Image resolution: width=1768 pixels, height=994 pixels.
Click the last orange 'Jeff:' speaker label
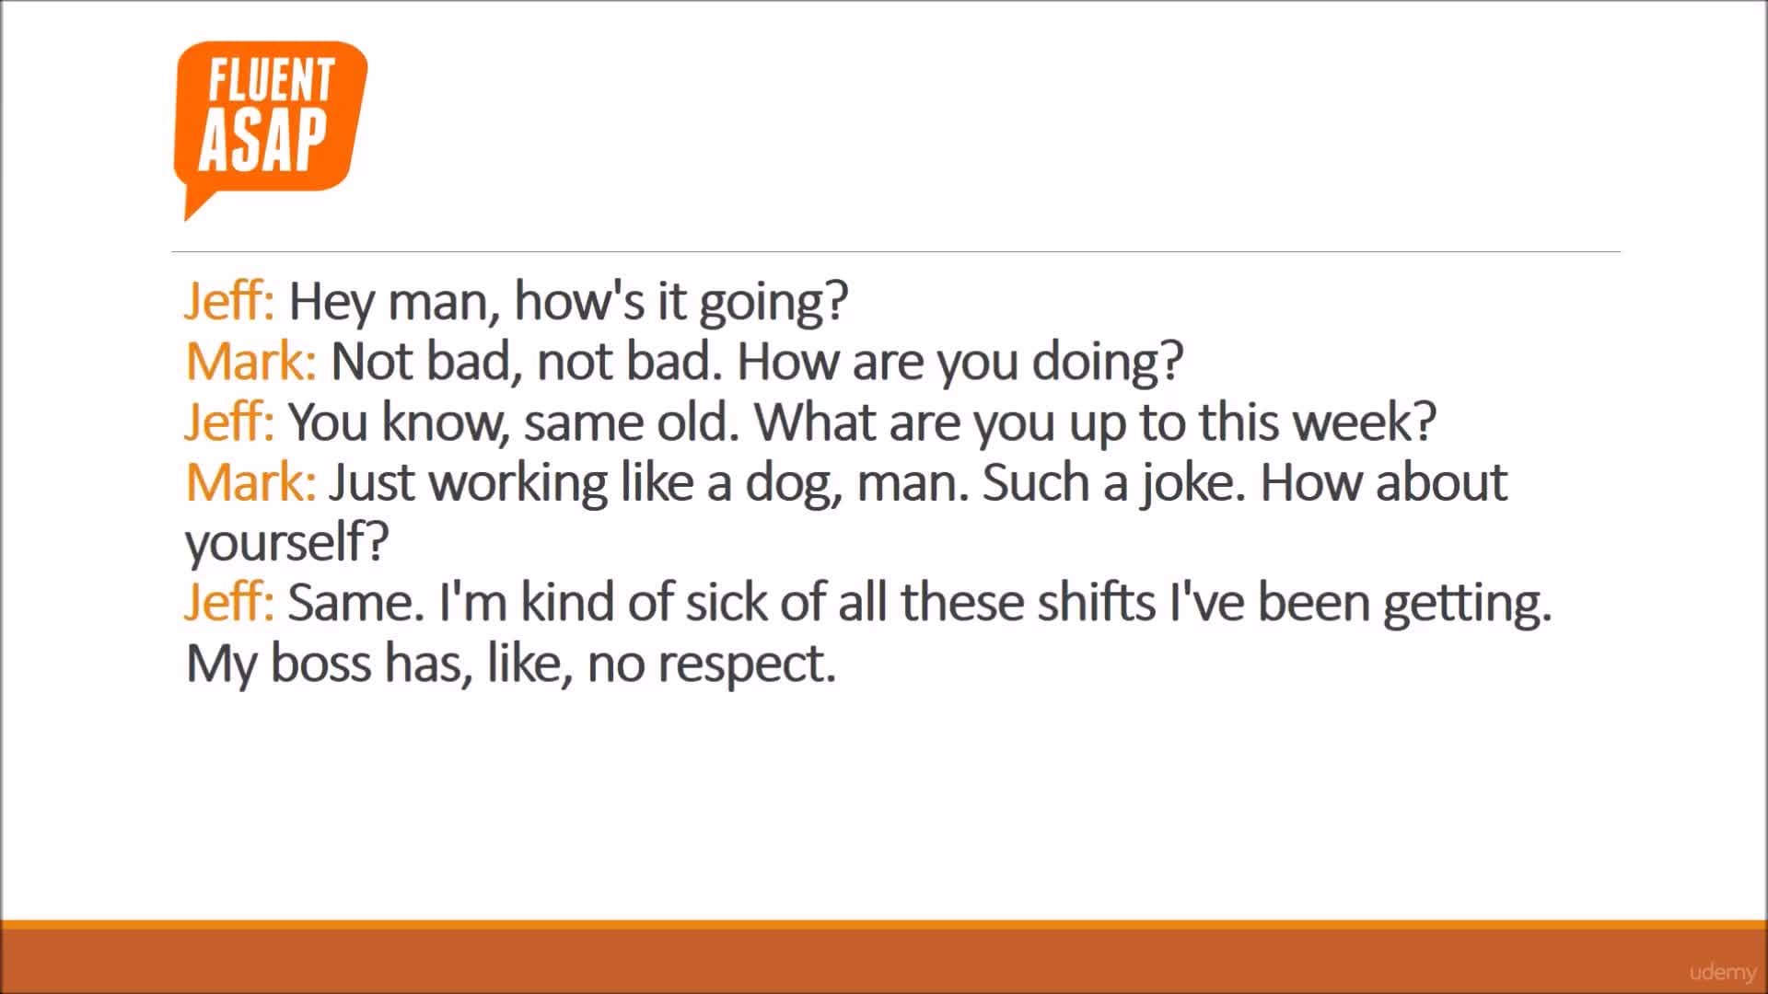[229, 604]
